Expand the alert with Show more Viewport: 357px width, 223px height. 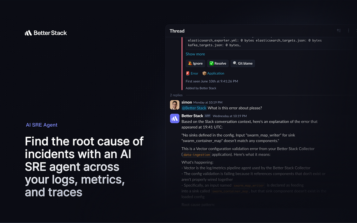pos(195,54)
